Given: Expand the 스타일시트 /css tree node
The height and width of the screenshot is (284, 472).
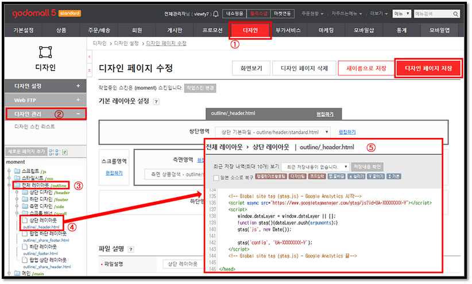Looking at the screenshot, I should point(9,178).
